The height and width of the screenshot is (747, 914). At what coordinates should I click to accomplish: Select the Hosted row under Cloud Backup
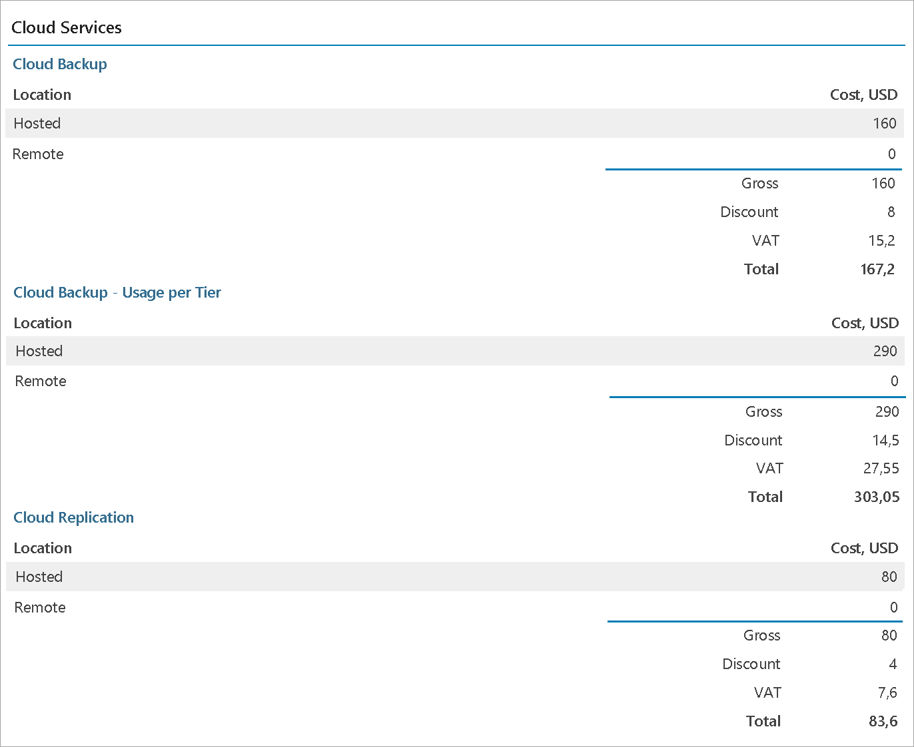point(37,123)
